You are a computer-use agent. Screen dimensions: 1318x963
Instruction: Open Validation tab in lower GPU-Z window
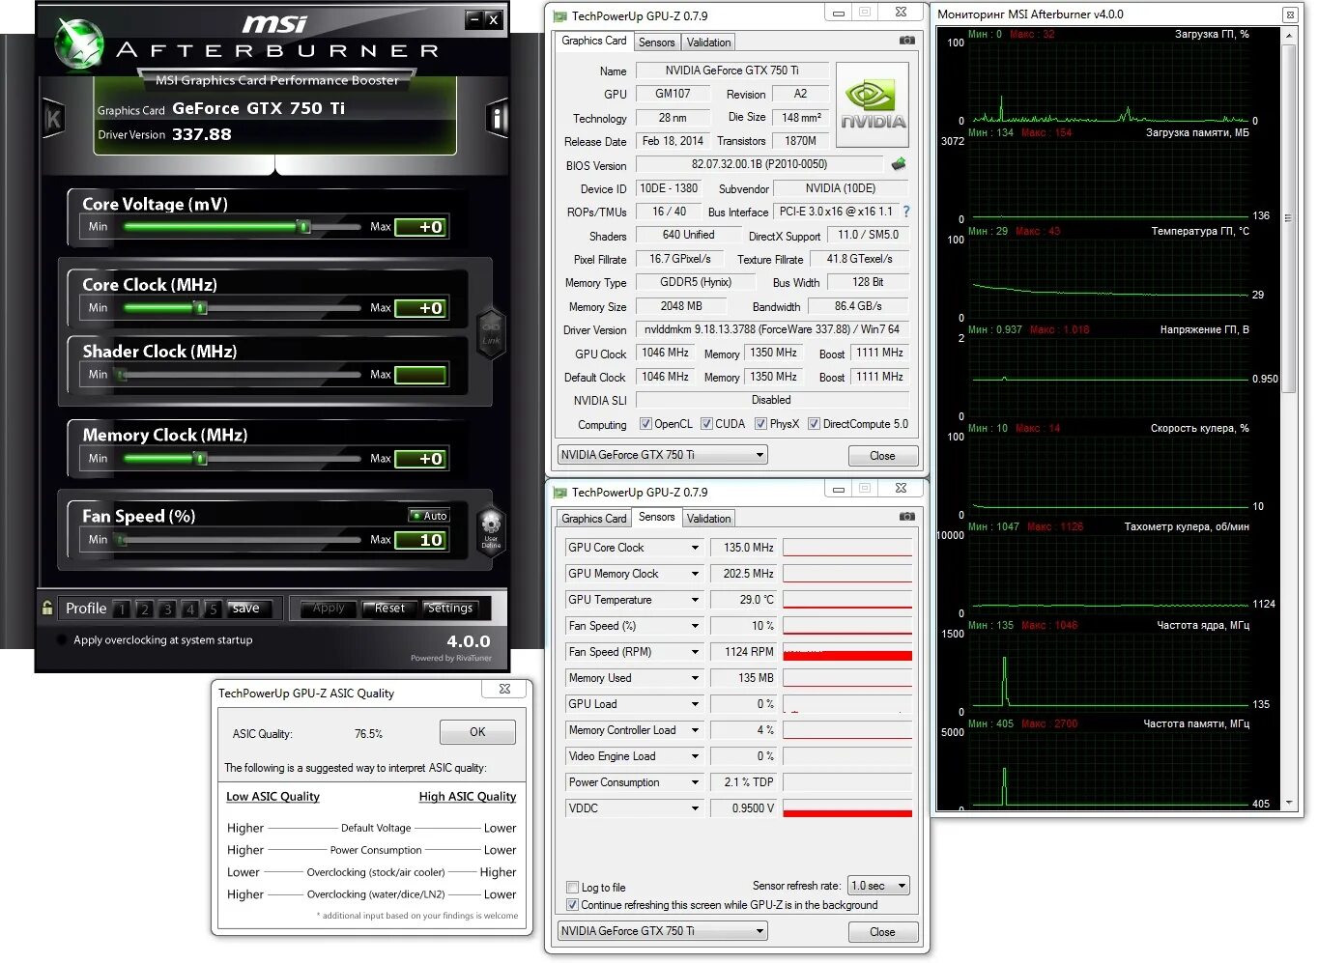[x=708, y=519]
